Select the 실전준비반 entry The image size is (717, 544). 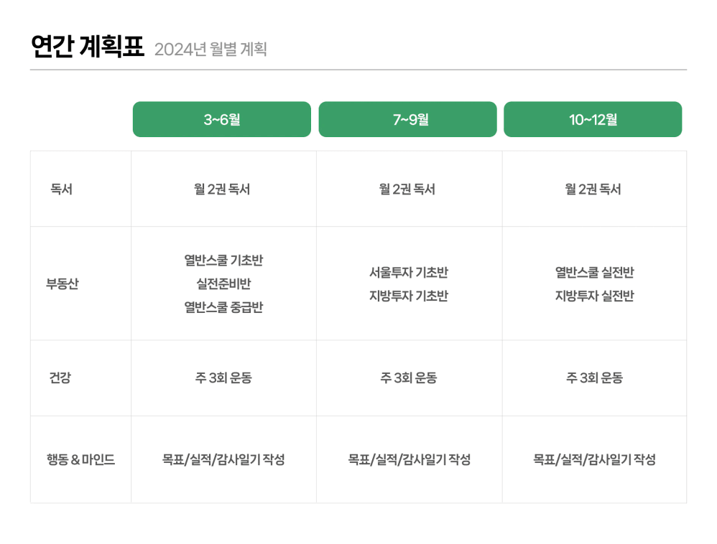pyautogui.click(x=223, y=283)
